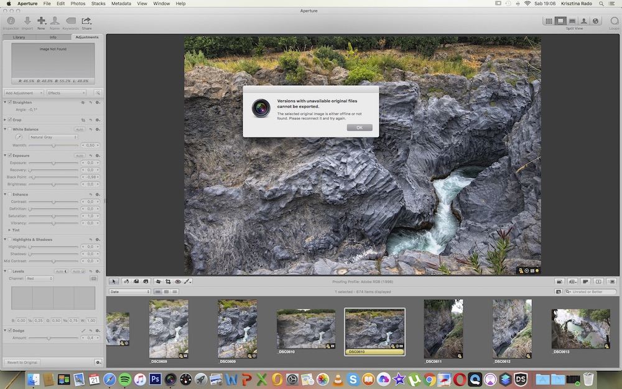
Task: Open the Metadata menu
Action: tap(121, 4)
